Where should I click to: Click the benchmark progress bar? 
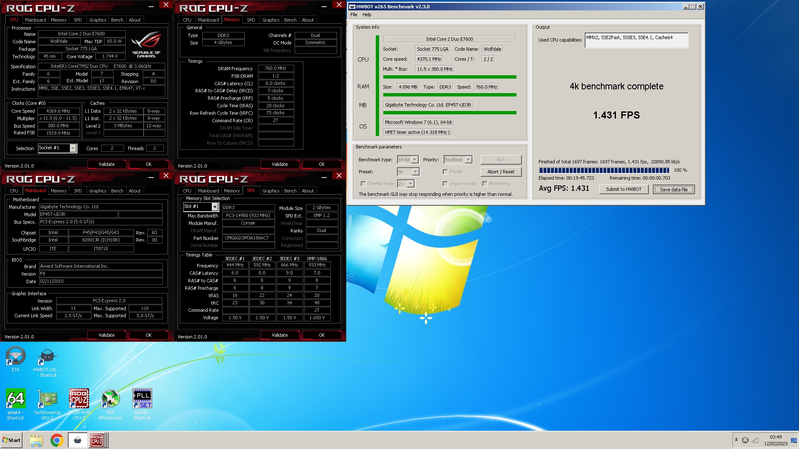pyautogui.click(x=604, y=170)
